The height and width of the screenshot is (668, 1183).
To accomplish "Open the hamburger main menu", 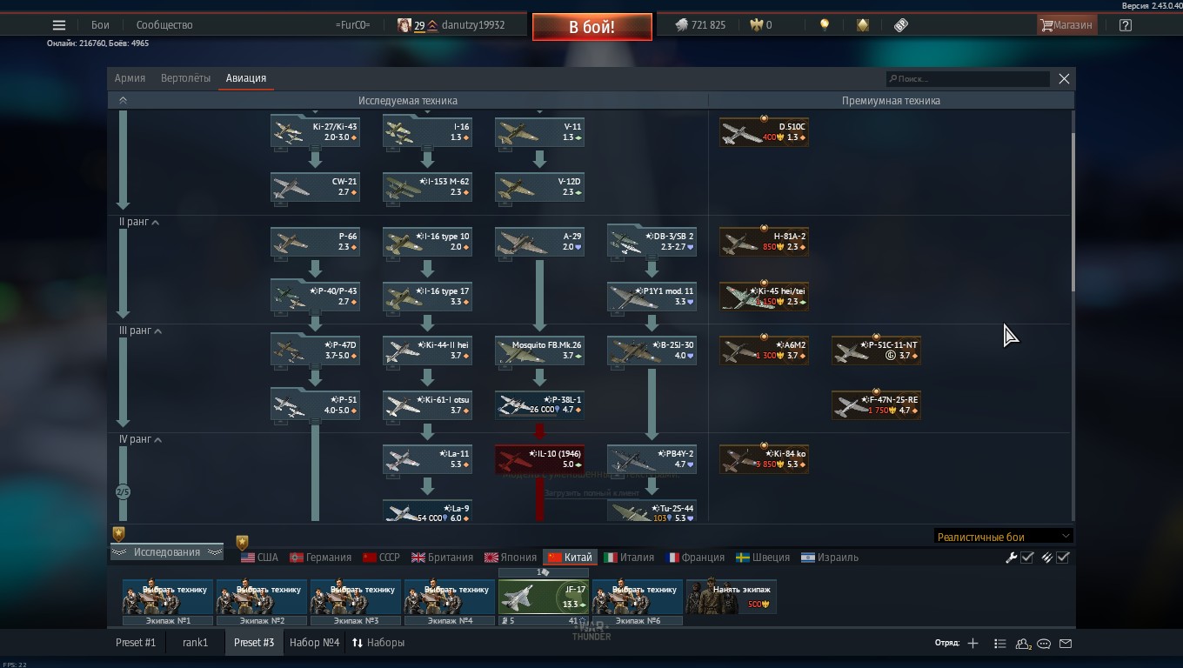I will coord(58,25).
